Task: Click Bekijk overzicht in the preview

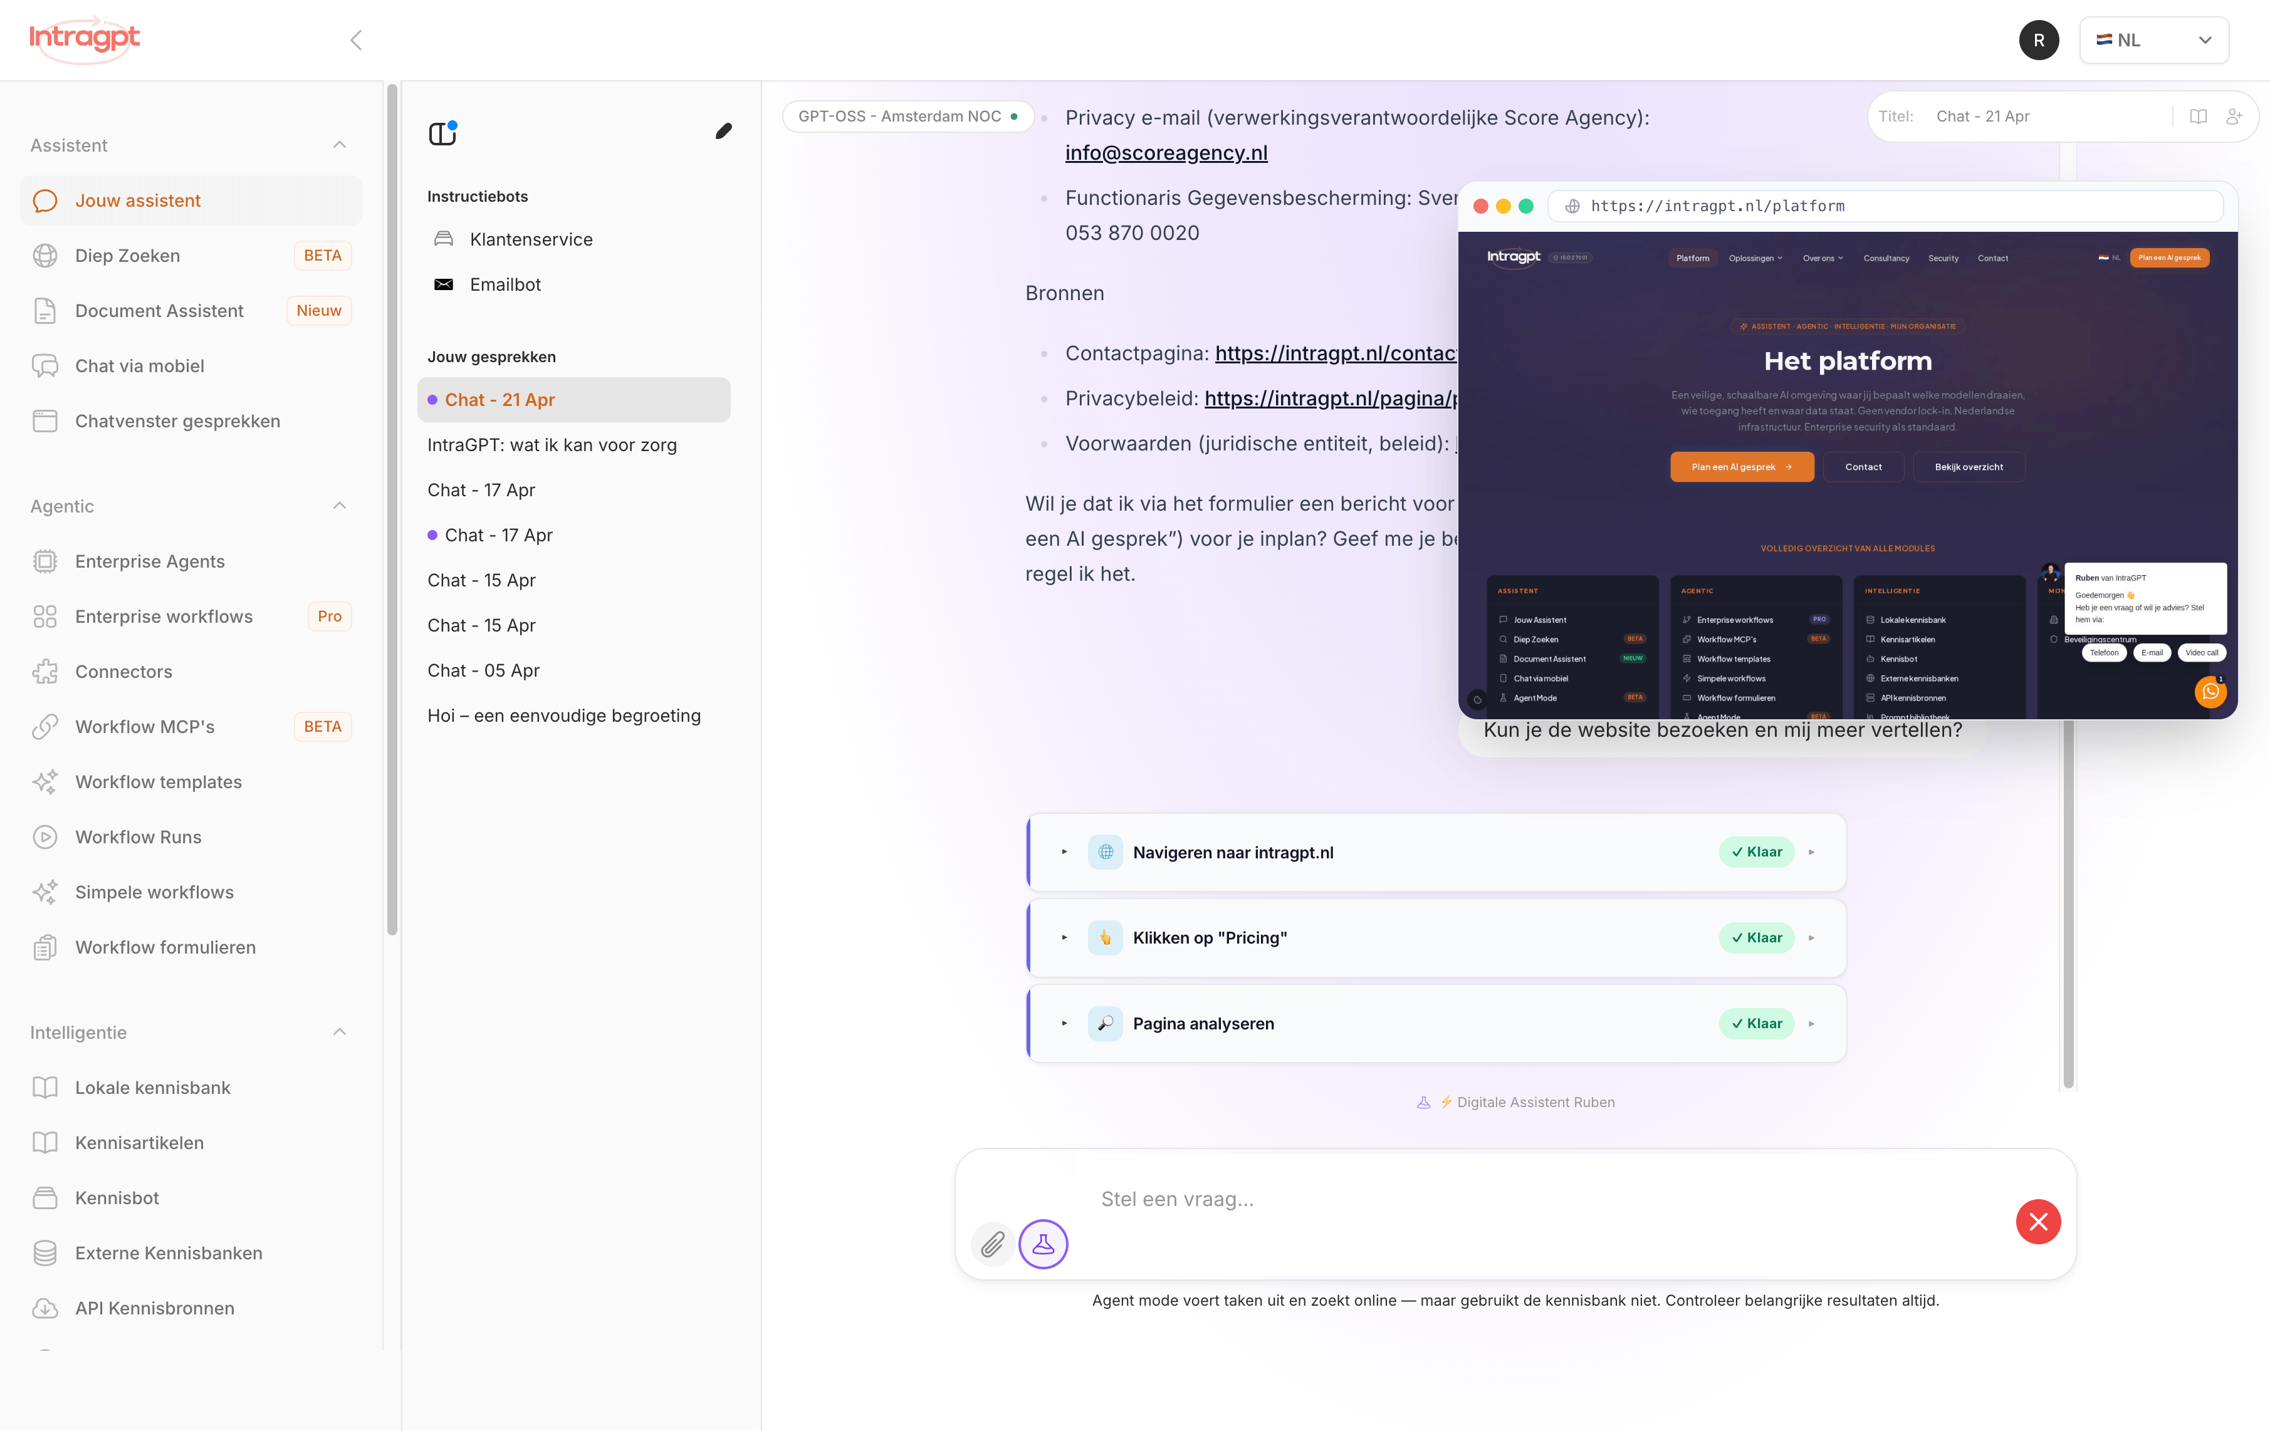Action: (1969, 467)
